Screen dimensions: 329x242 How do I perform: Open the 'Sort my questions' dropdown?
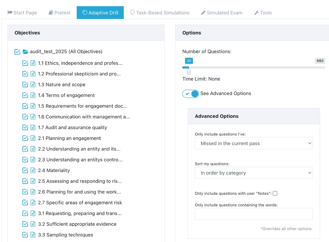tap(253, 173)
